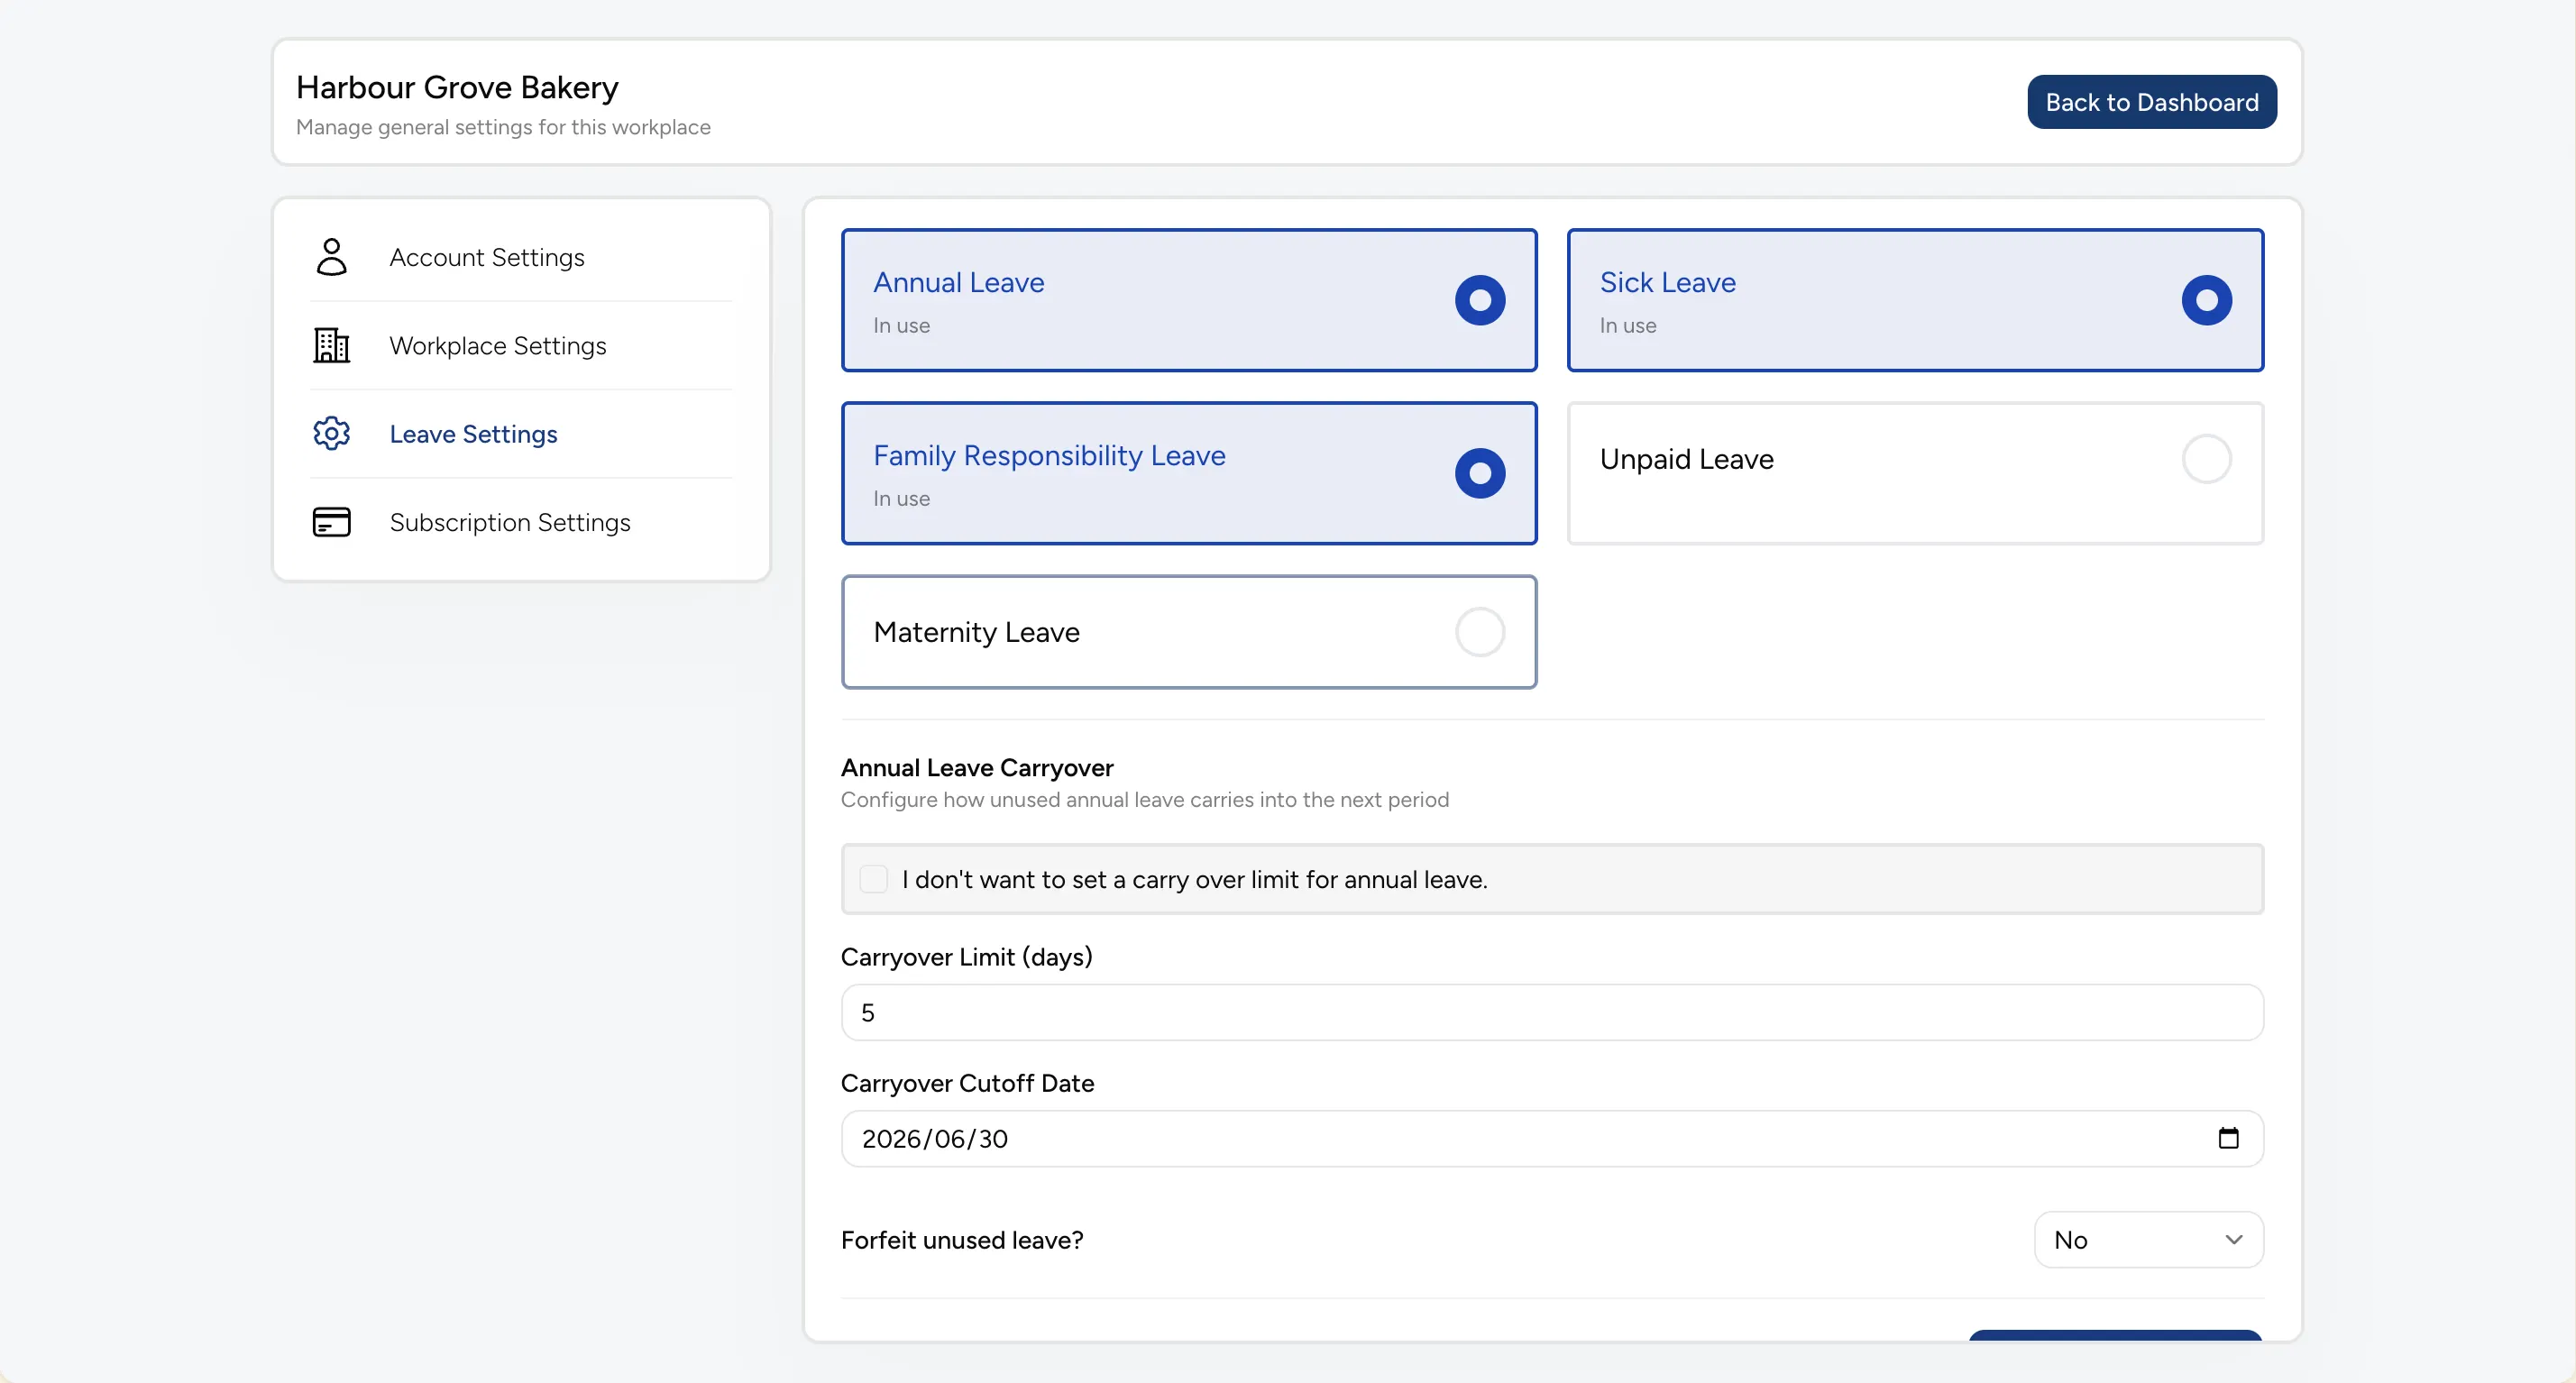Open Account Settings menu item

[521, 257]
